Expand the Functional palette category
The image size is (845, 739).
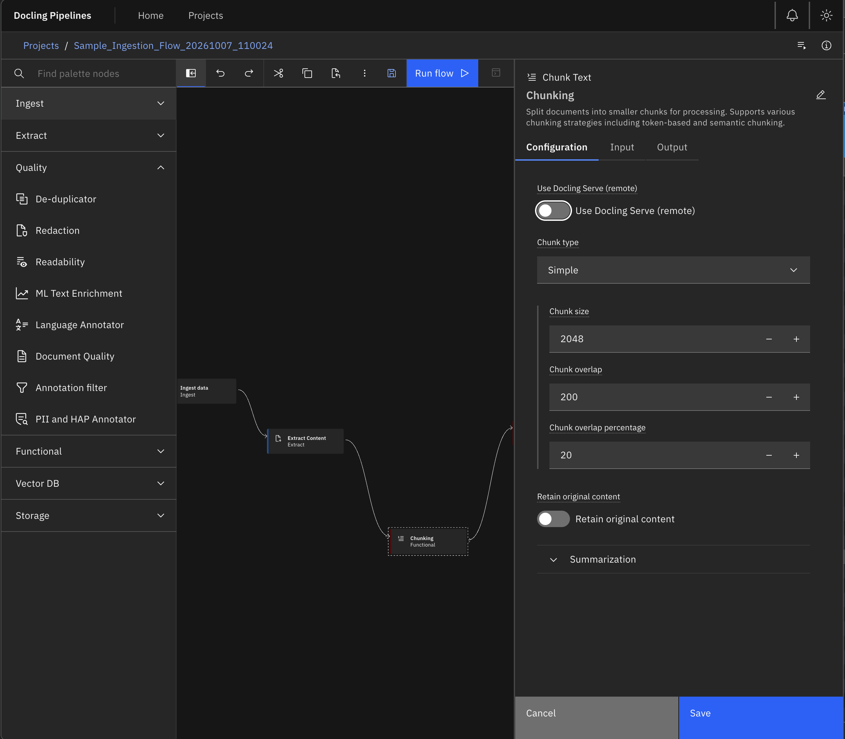[89, 451]
